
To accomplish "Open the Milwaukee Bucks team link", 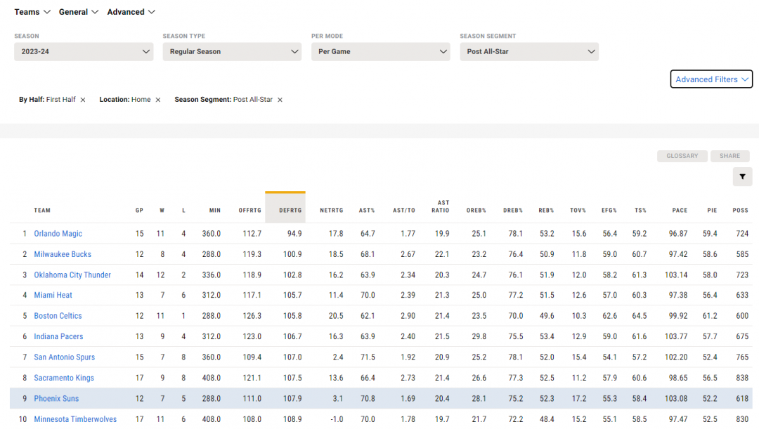I will [x=63, y=254].
